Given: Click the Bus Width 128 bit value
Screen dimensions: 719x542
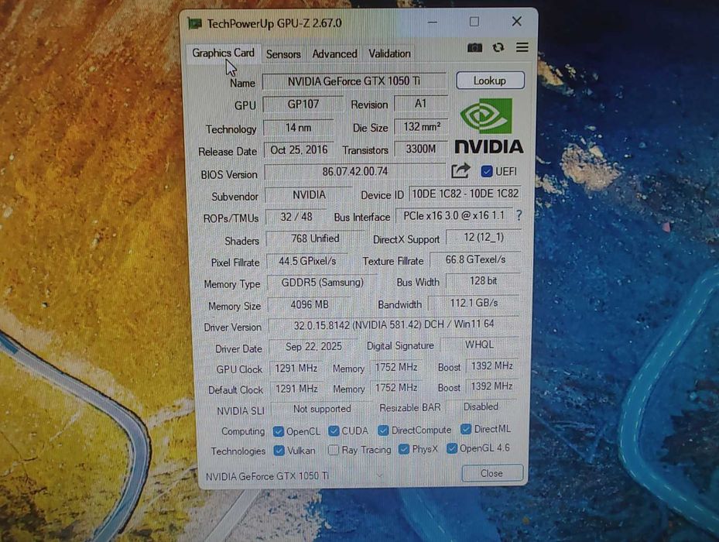Looking at the screenshot, I should 483,281.
